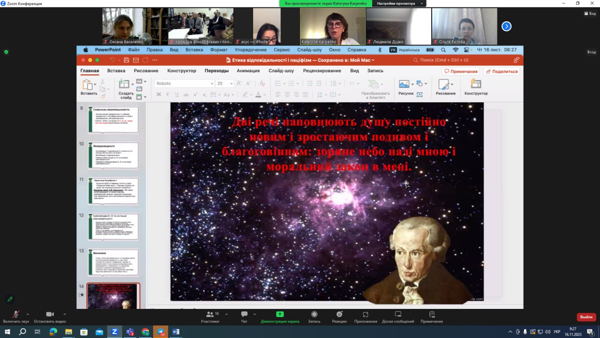600x338 pixels.
Task: Switch to the Анимация ribbon tab
Action: pyautogui.click(x=248, y=71)
